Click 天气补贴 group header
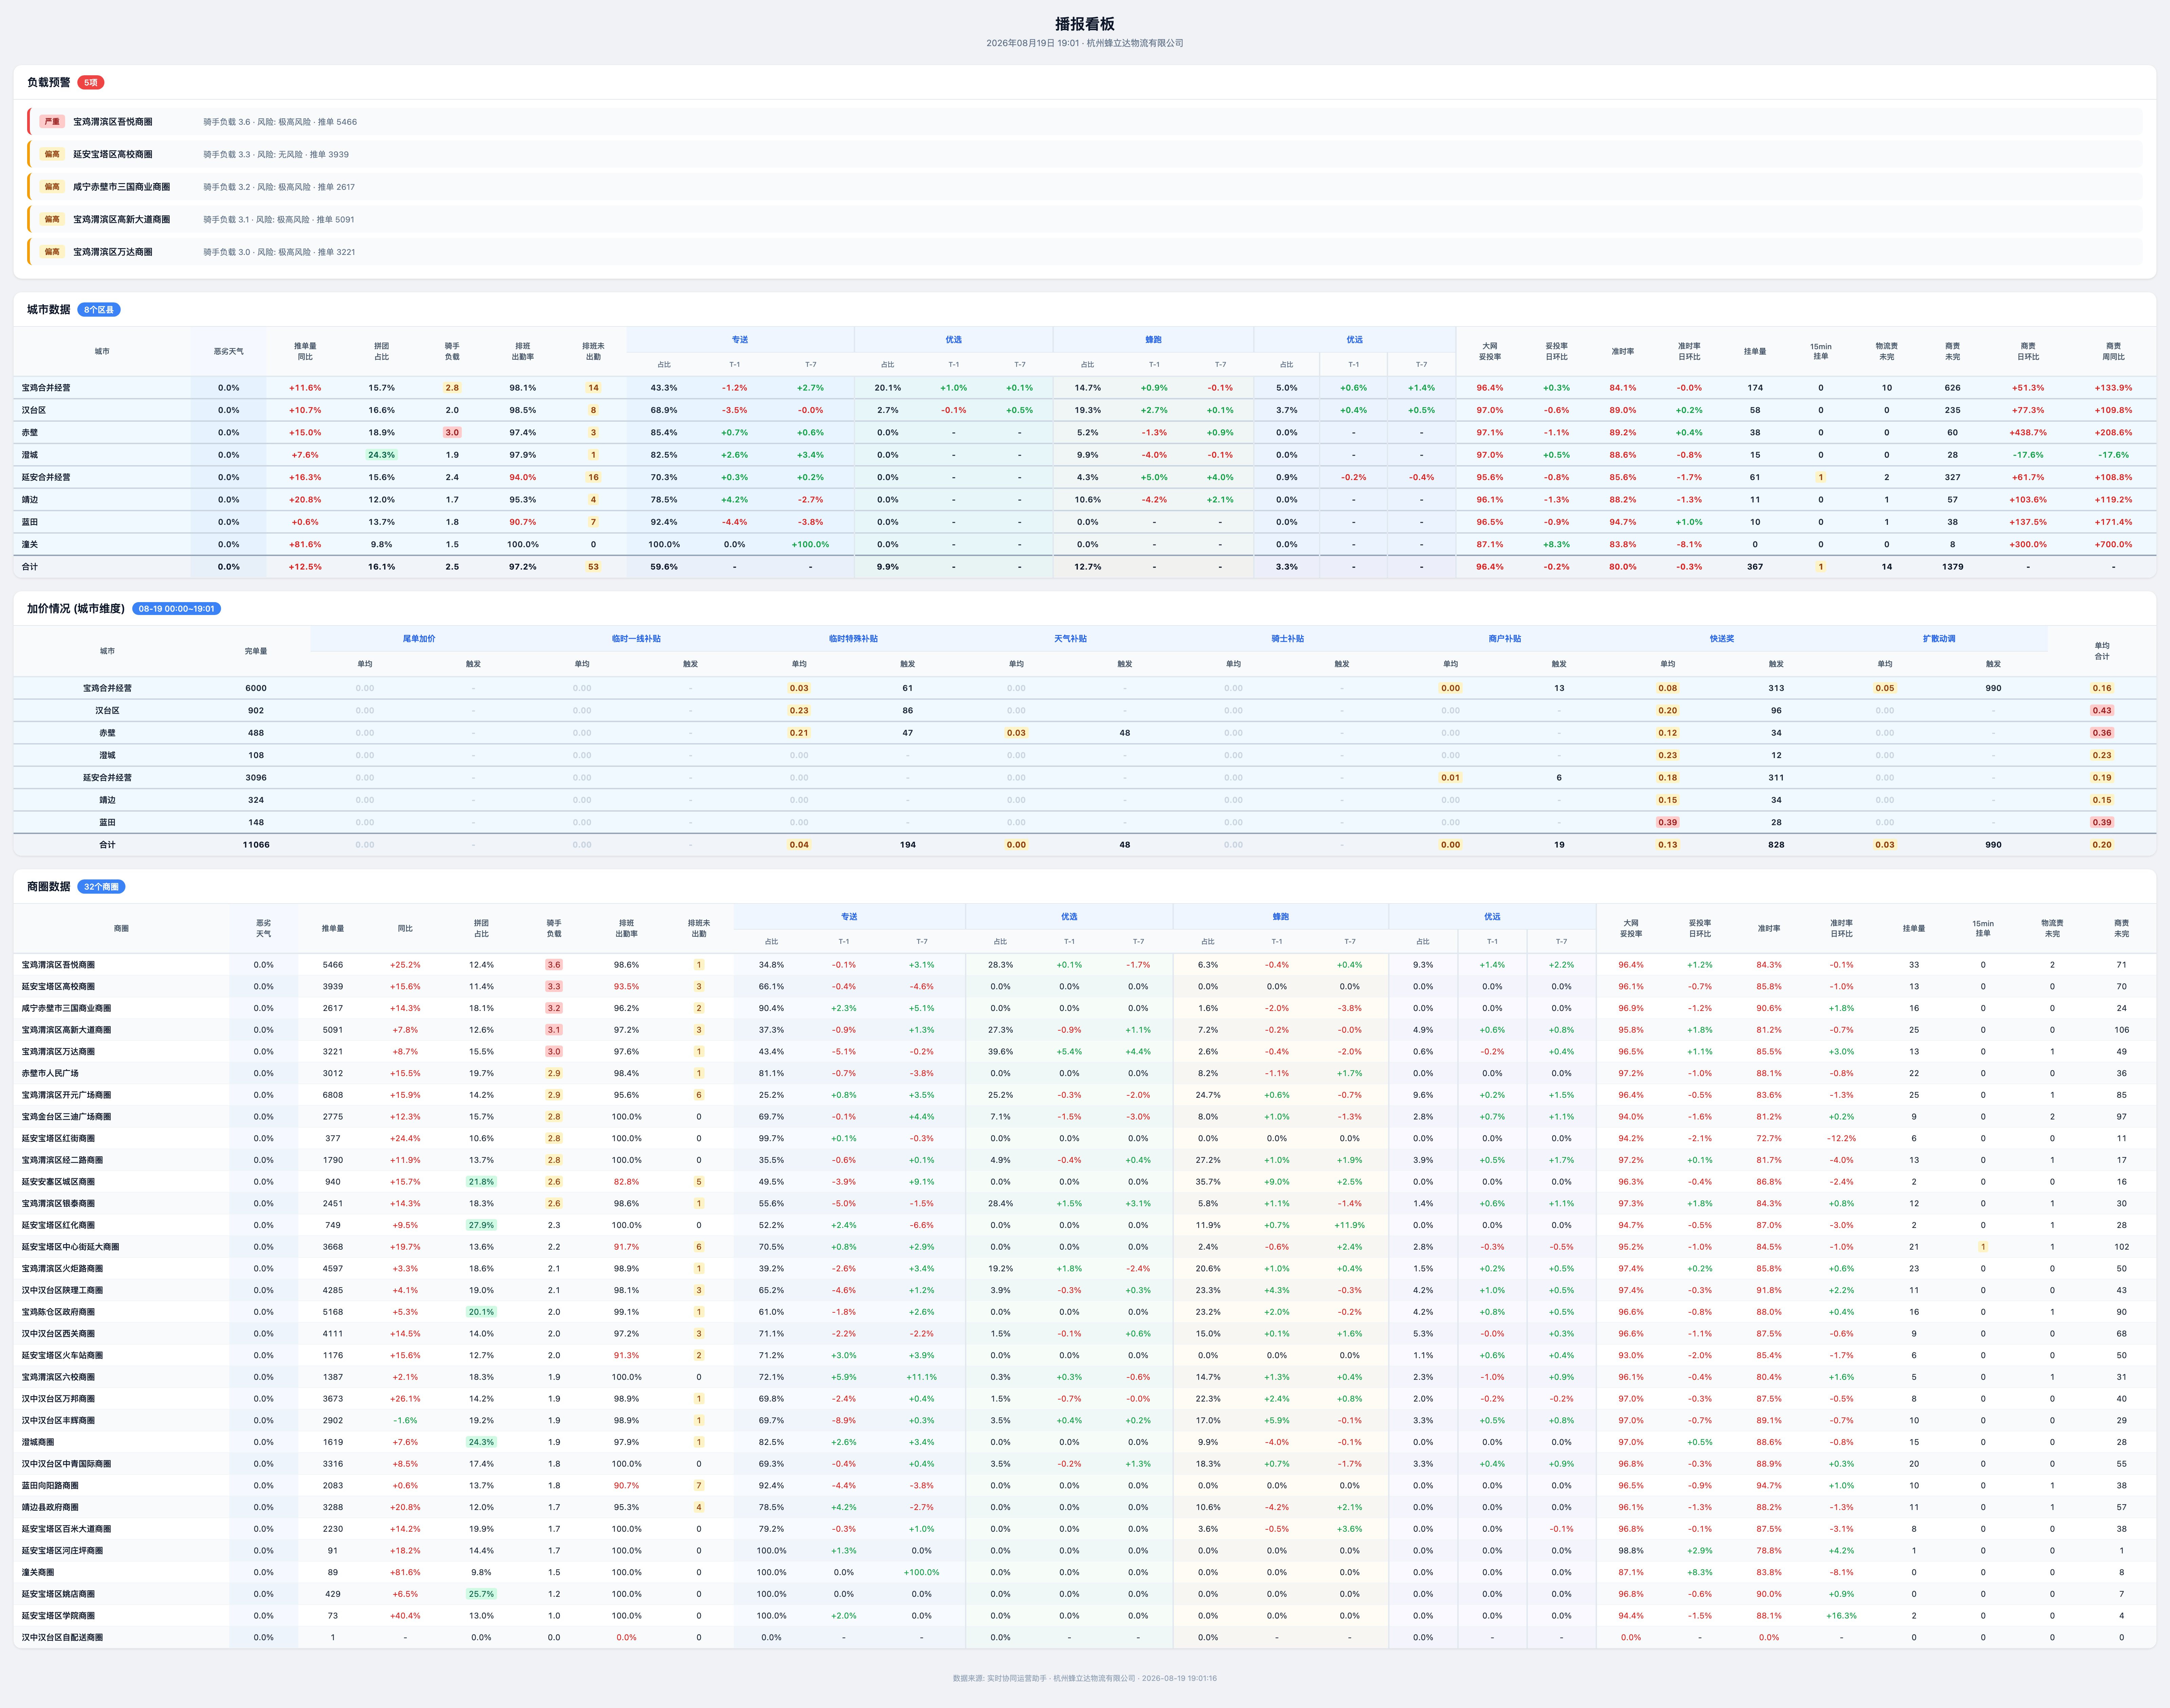 pos(1070,639)
